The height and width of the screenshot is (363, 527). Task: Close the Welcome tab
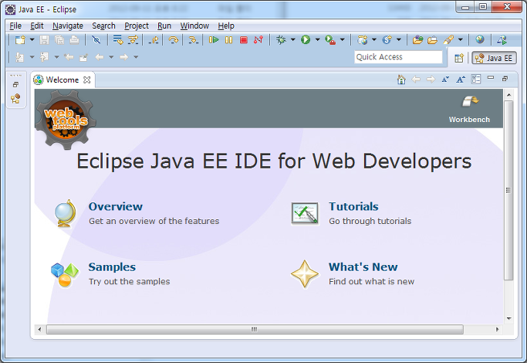[x=87, y=80]
